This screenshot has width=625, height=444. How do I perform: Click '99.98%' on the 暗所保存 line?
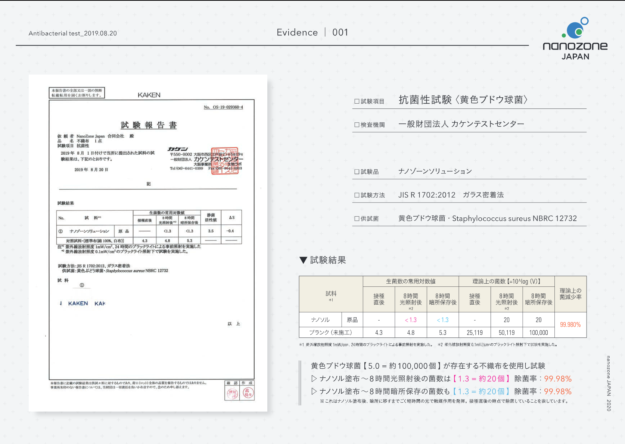point(558,391)
